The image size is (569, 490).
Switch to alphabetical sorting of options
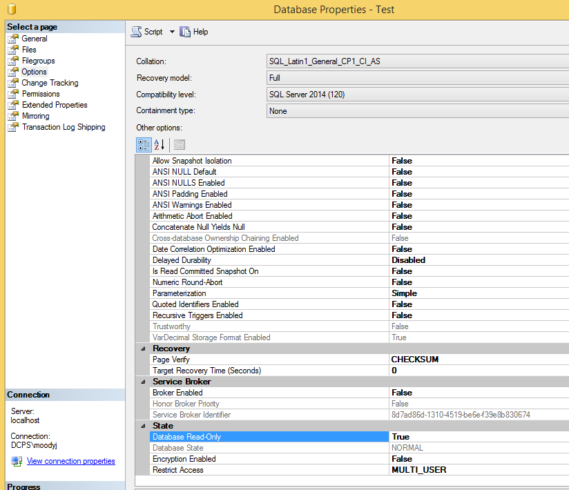click(x=157, y=145)
